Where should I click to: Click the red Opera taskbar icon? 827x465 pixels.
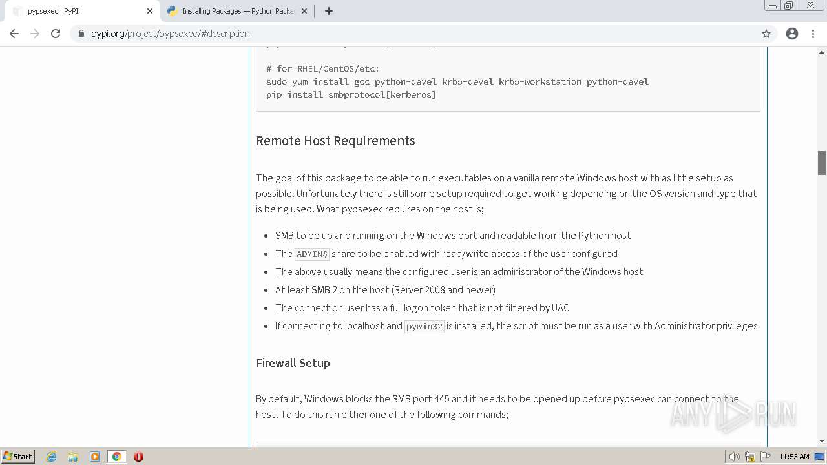coord(138,457)
